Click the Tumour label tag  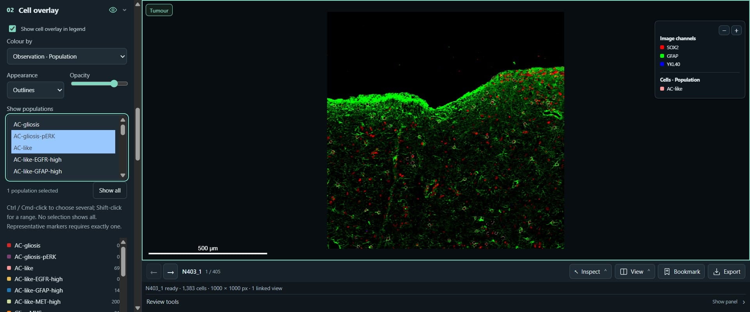tap(159, 11)
